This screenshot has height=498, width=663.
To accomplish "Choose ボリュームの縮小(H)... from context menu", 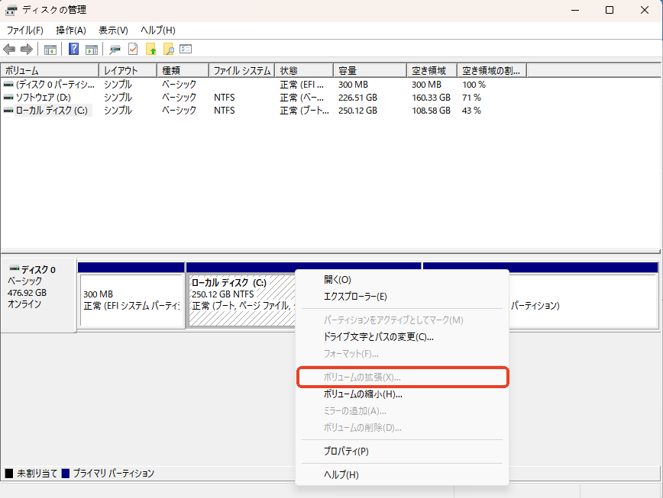I will tap(363, 394).
